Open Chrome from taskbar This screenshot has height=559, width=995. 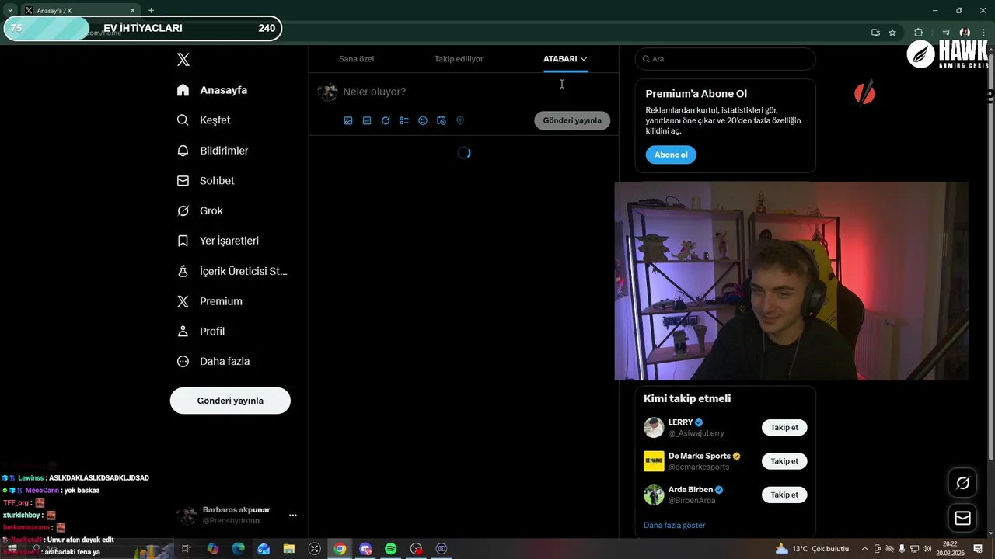pyautogui.click(x=340, y=549)
